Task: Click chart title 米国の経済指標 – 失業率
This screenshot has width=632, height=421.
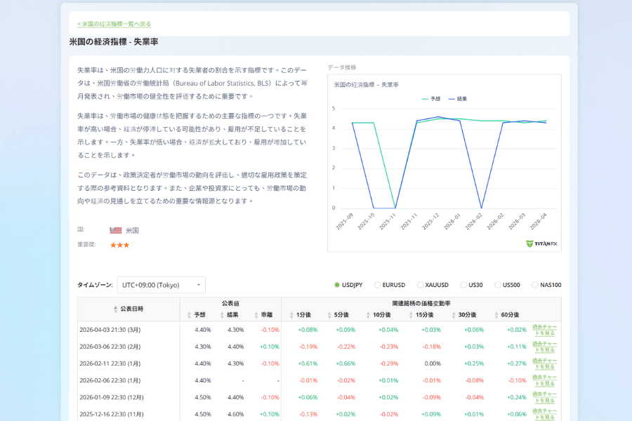Action: point(366,85)
